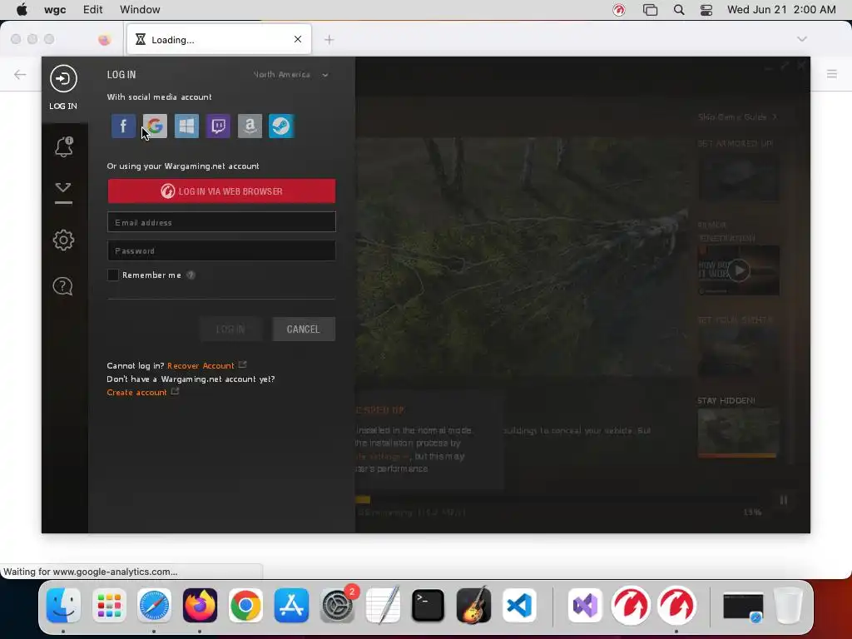Screen dimensions: 852x639
Task: Select the Loading... browser tab
Action: 219,39
